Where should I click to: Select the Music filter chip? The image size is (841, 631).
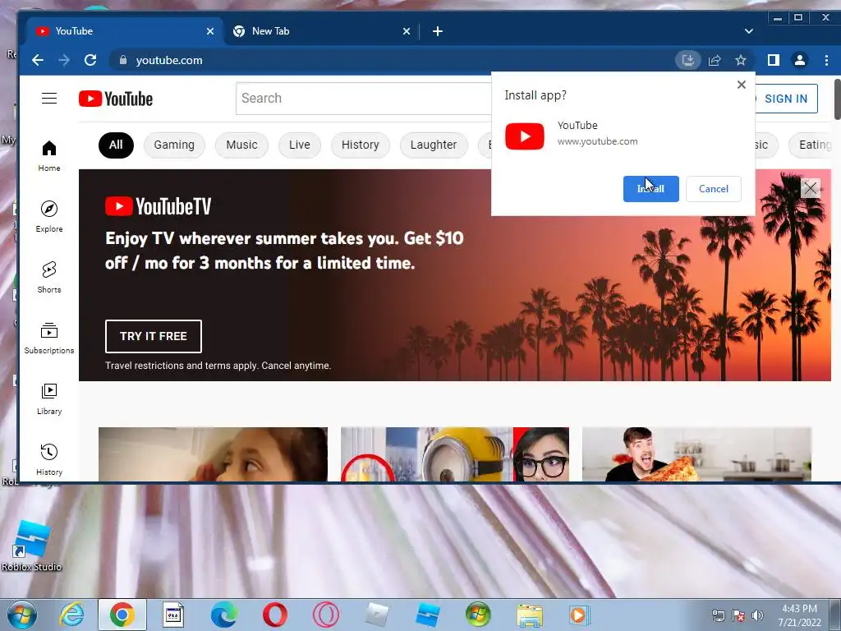(241, 145)
